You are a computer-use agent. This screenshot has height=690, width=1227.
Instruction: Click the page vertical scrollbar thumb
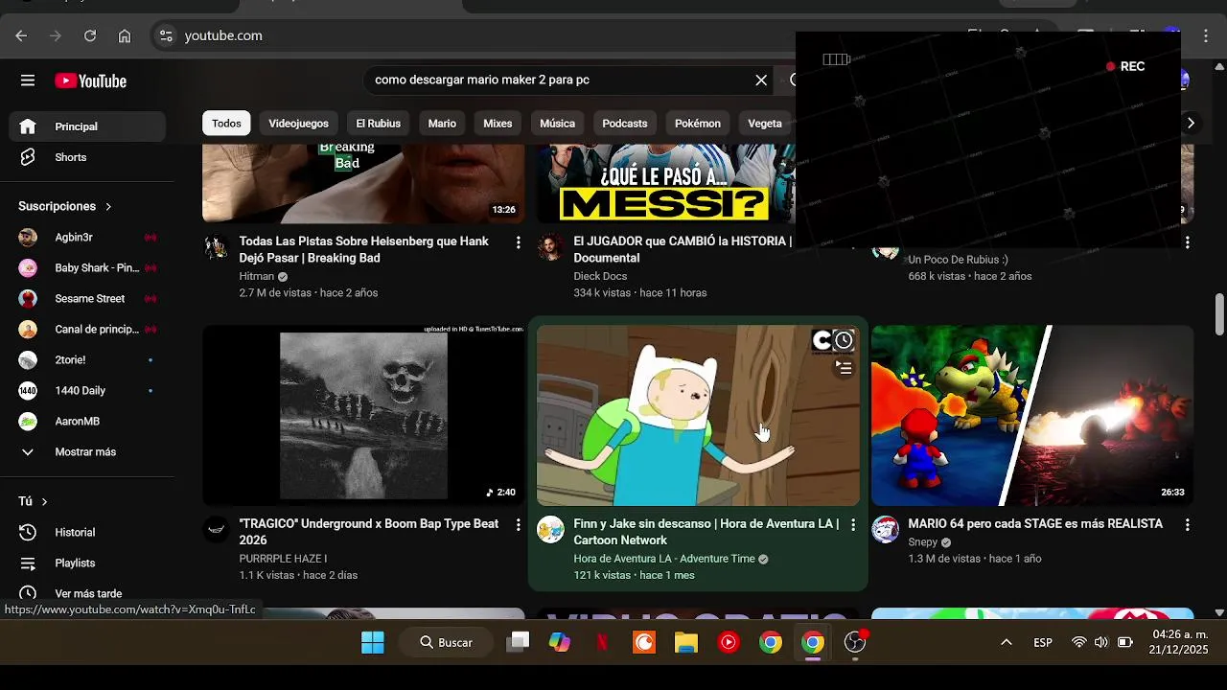click(1219, 315)
